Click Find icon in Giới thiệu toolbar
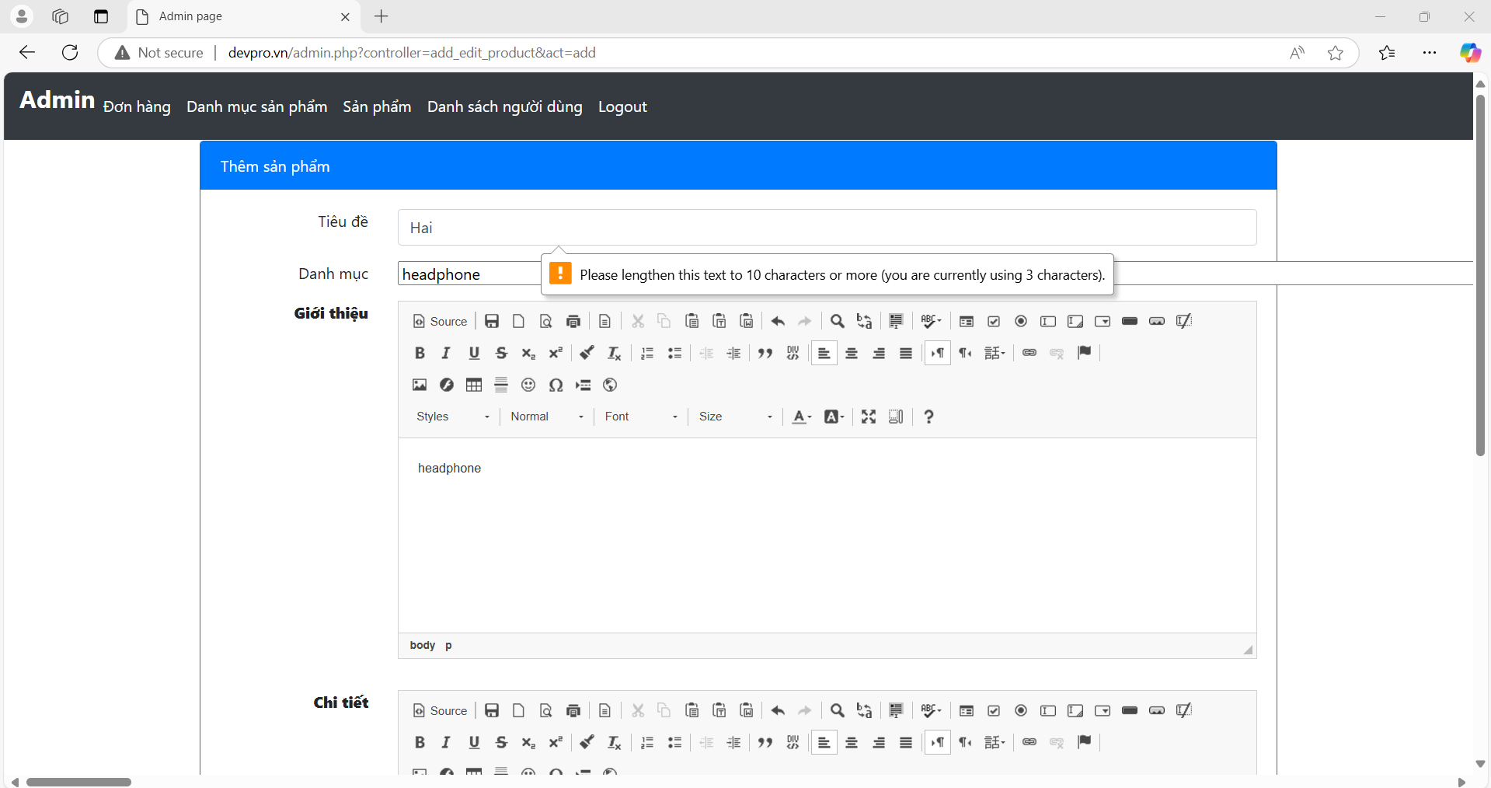Viewport: 1491px width, 788px height. pyautogui.click(x=837, y=322)
